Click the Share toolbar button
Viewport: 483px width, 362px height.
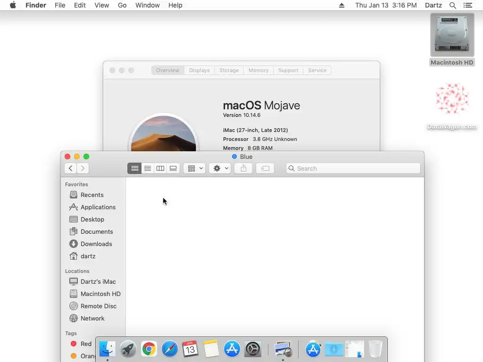click(x=243, y=168)
